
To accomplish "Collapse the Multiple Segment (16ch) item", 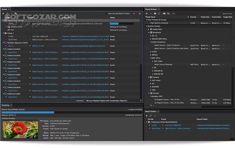I will [x=3, y=43].
